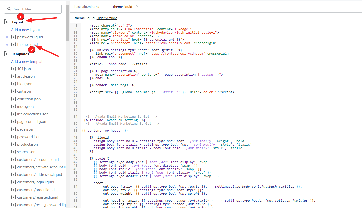
Task: Open the blog.json template
Action: pos(25,84)
